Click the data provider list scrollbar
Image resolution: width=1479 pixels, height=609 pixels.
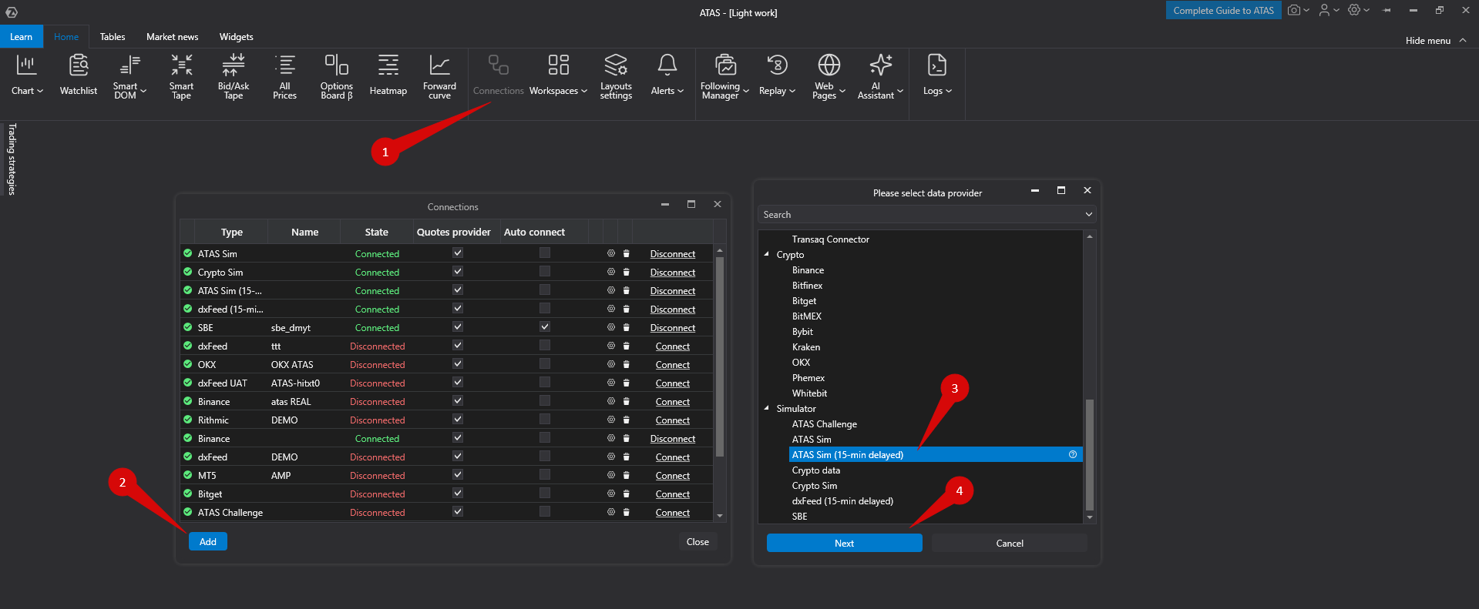(1090, 454)
